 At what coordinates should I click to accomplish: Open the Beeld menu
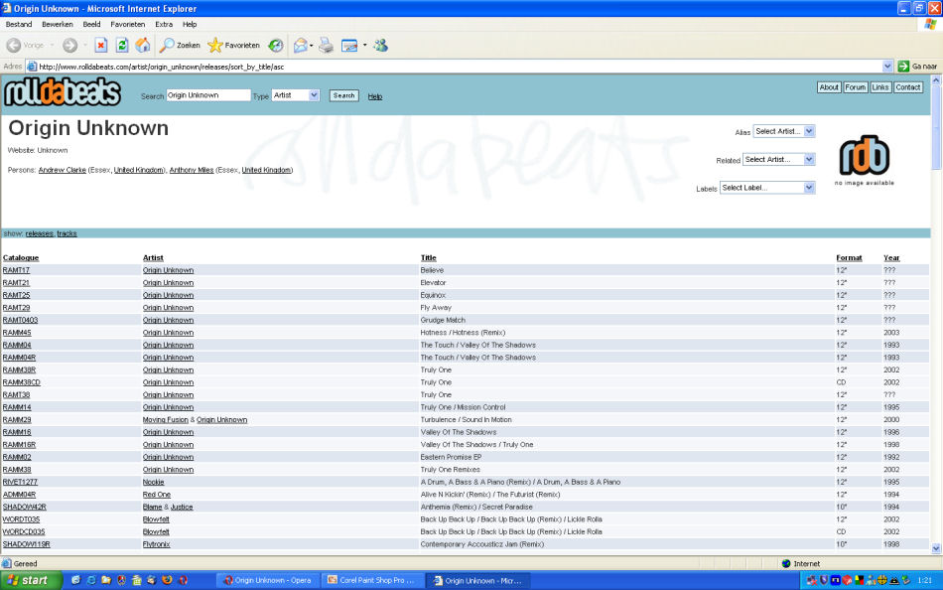click(91, 24)
